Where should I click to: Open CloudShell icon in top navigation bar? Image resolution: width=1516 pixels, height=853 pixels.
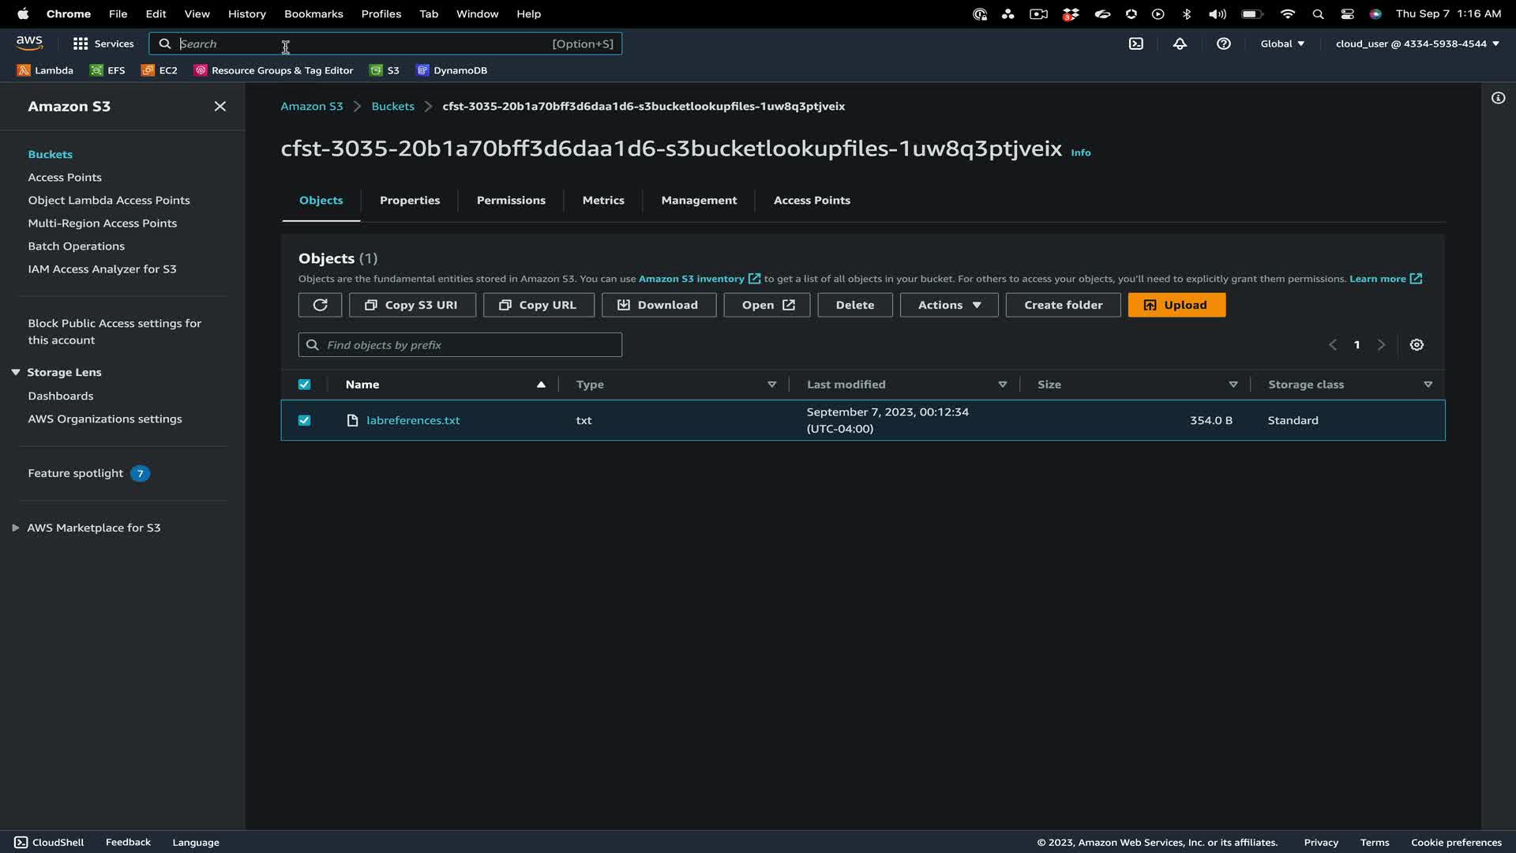[1135, 43]
